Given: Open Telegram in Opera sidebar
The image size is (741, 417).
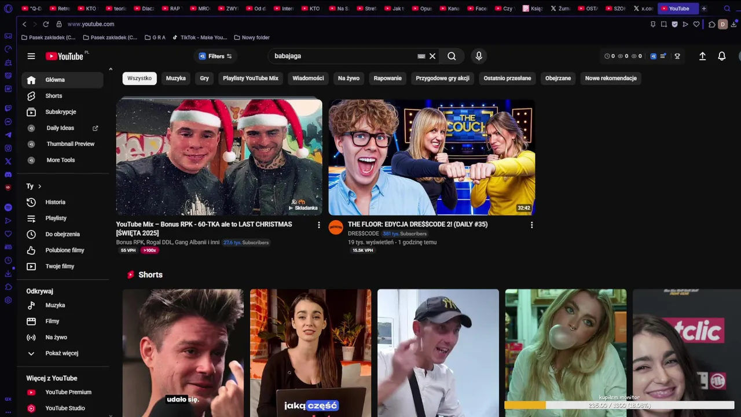Looking at the screenshot, I should coord(8,135).
